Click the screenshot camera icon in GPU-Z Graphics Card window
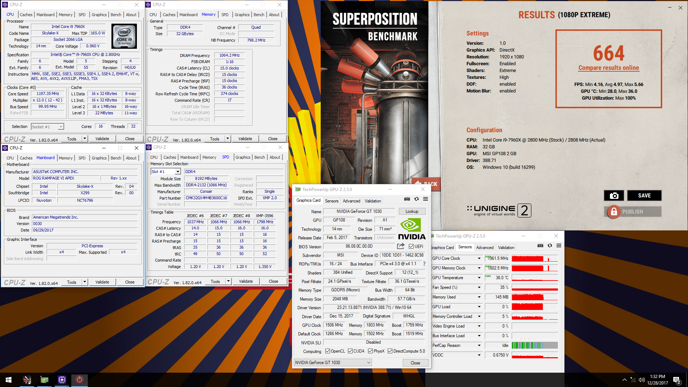The image size is (688, 387). click(x=407, y=199)
